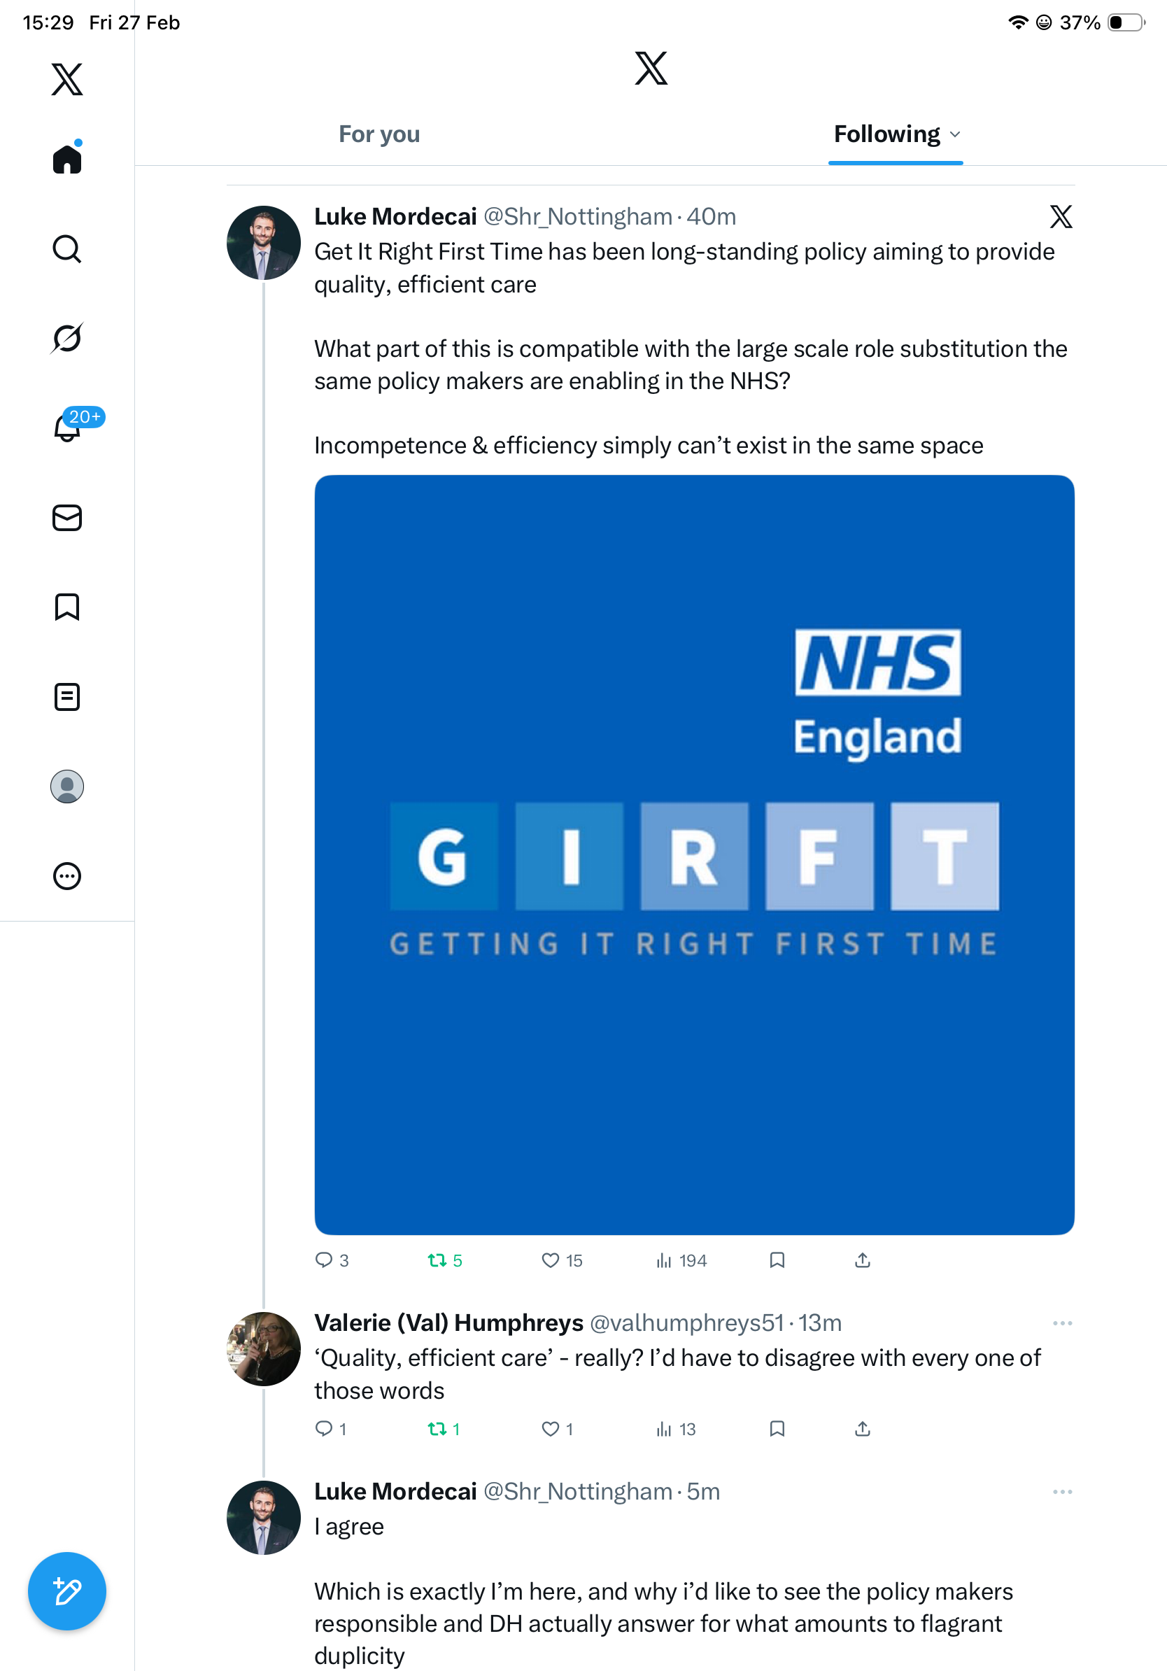The image size is (1167, 1671).
Task: Share Luke Mordecai's GIRFT post
Action: (x=862, y=1260)
